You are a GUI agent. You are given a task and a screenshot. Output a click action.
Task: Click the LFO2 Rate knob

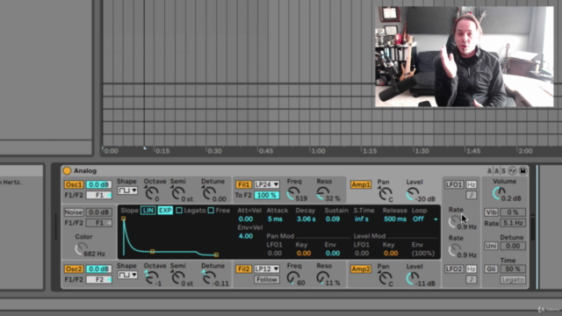pyautogui.click(x=454, y=249)
